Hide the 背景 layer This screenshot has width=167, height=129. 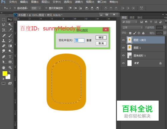click(123, 63)
